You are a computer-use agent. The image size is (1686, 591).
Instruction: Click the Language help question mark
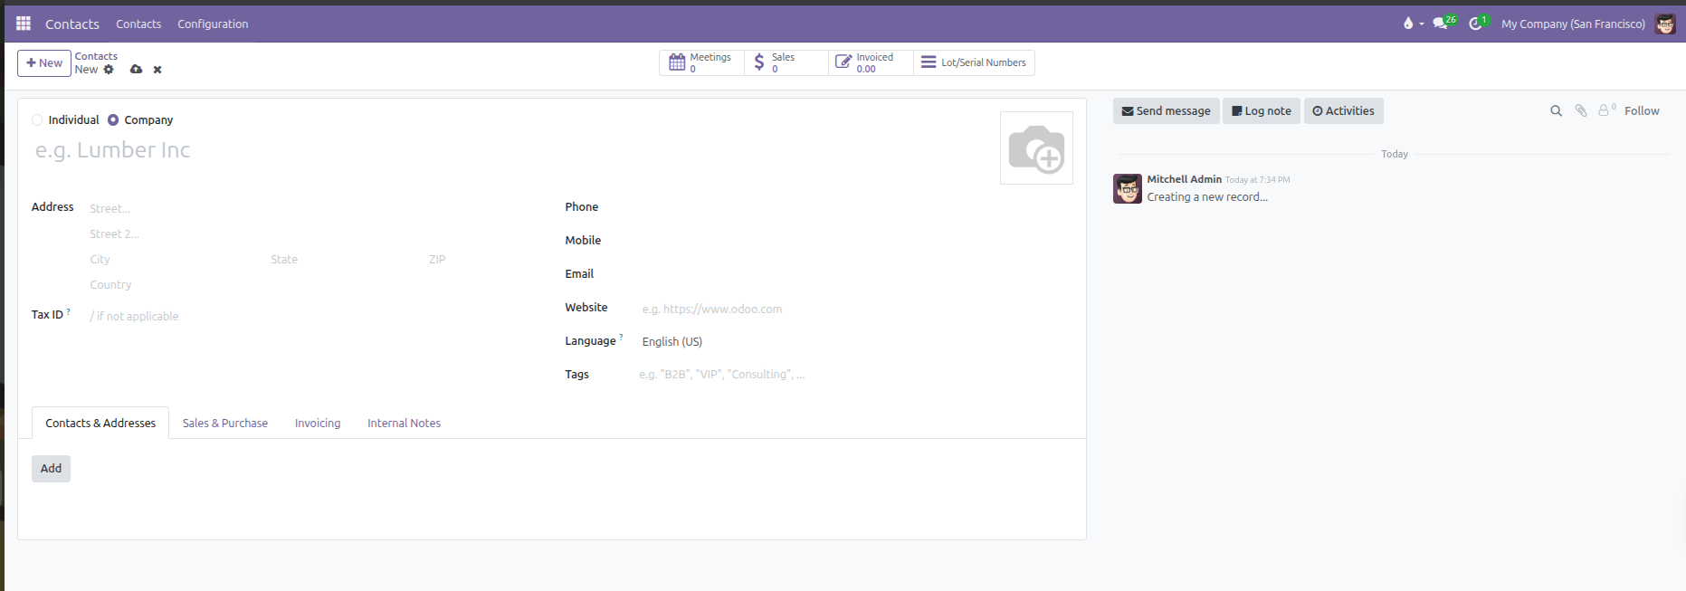(x=621, y=338)
